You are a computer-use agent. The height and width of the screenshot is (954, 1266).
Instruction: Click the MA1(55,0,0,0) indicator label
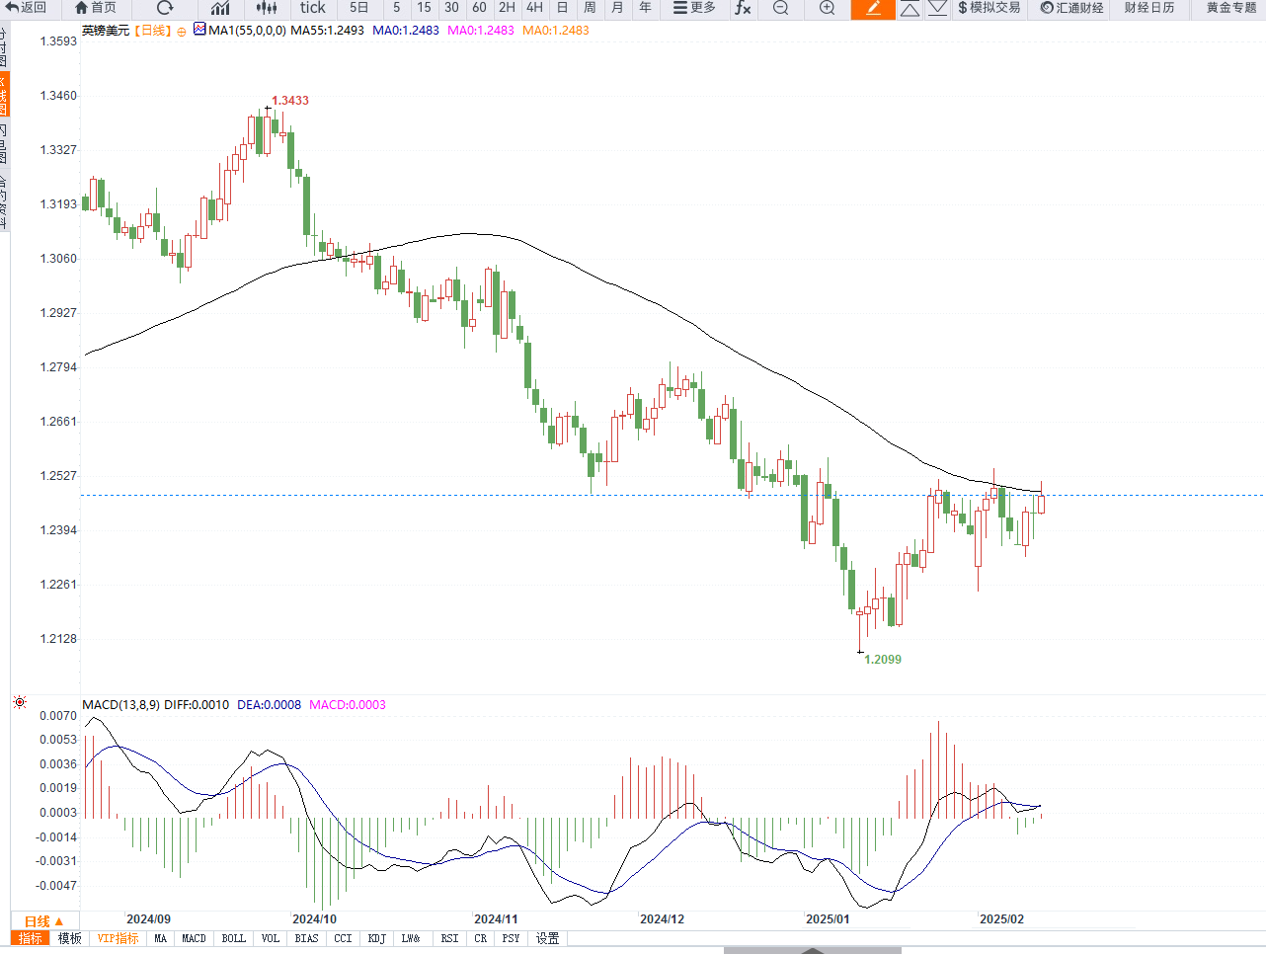(x=247, y=31)
